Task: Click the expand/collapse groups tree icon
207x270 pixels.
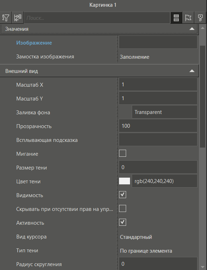Action: pyautogui.click(x=18, y=18)
